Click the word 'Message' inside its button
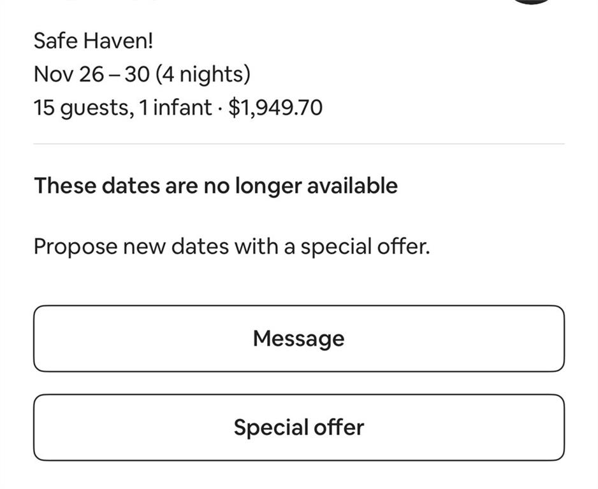The height and width of the screenshot is (489, 598). tap(298, 338)
